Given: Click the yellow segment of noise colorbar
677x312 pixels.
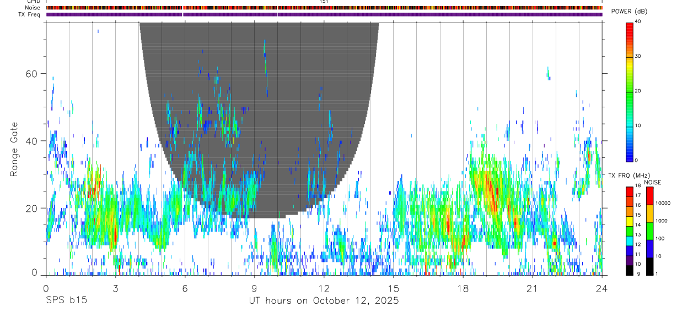Looking at the screenshot, I should tap(649, 214).
